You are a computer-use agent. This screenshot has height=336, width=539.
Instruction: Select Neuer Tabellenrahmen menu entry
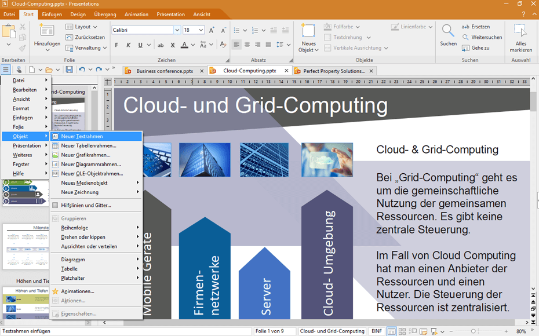pyautogui.click(x=96, y=145)
